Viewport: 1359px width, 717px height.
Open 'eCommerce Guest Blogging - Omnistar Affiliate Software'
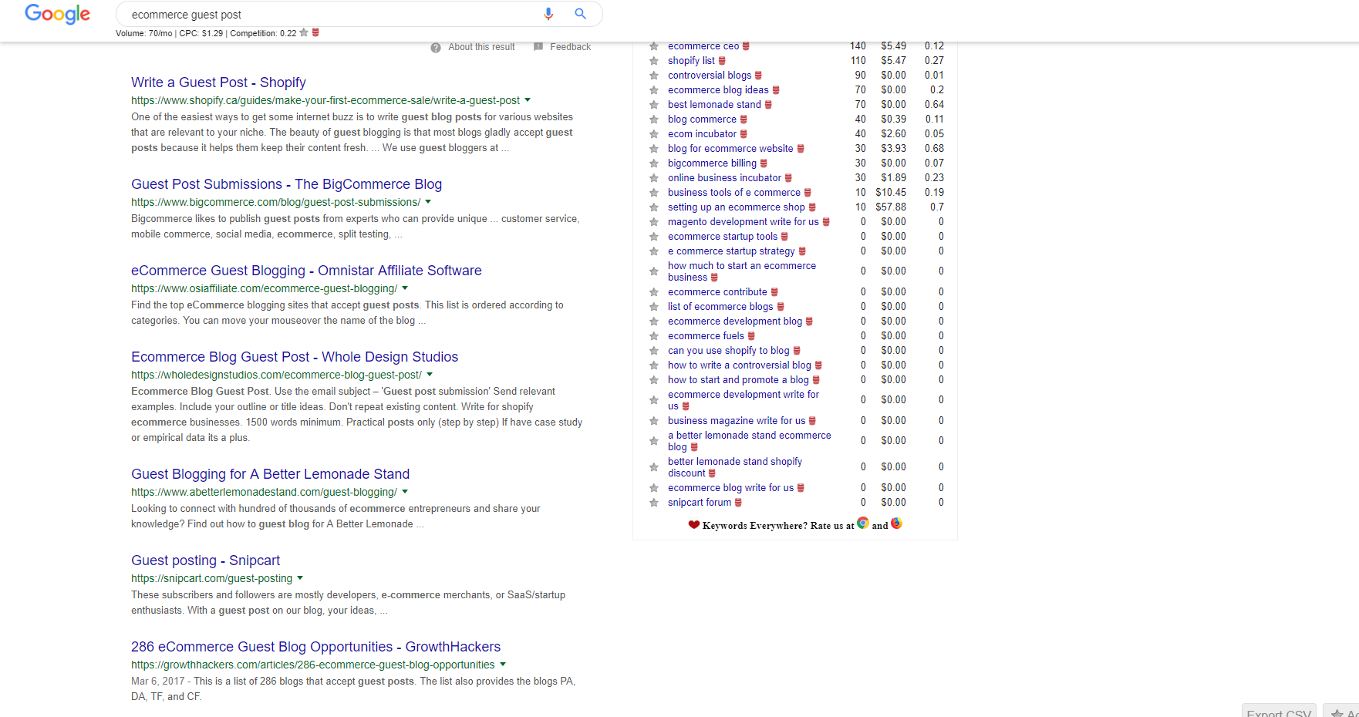pyautogui.click(x=306, y=271)
